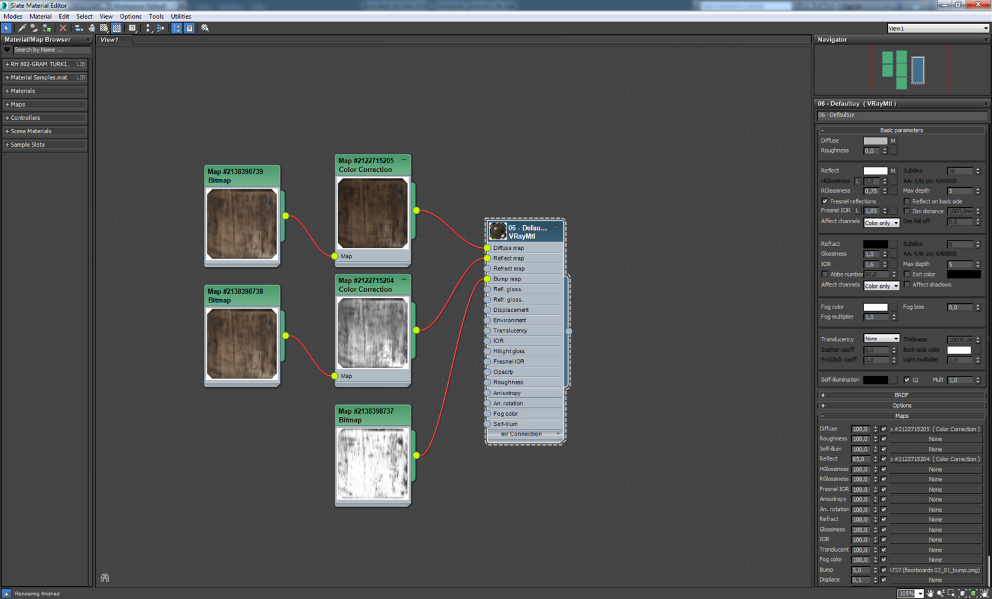This screenshot has height=599, width=992.
Task: Open Refract Affect channels dropdown
Action: click(881, 286)
